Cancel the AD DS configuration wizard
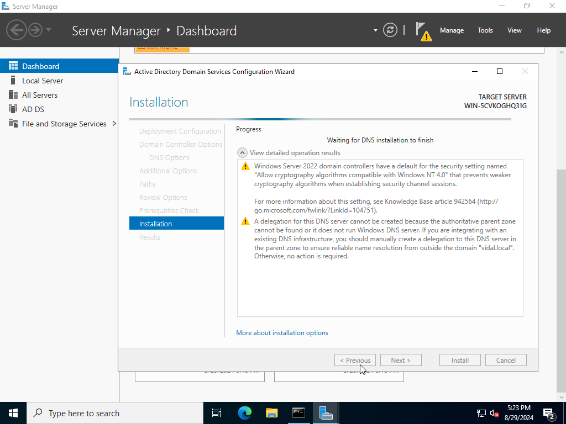This screenshot has height=424, width=566. [506, 360]
